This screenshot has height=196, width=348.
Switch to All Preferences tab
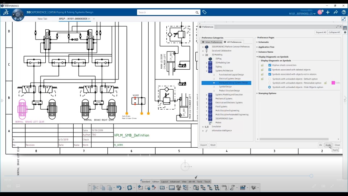click(233, 42)
